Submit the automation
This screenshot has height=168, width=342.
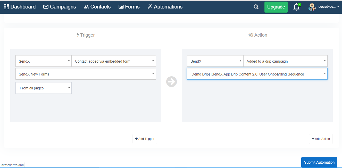tap(319, 162)
